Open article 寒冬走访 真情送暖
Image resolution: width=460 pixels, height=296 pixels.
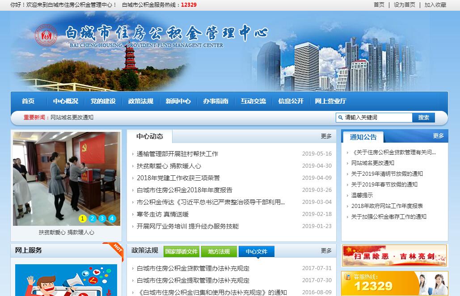pos(163,214)
